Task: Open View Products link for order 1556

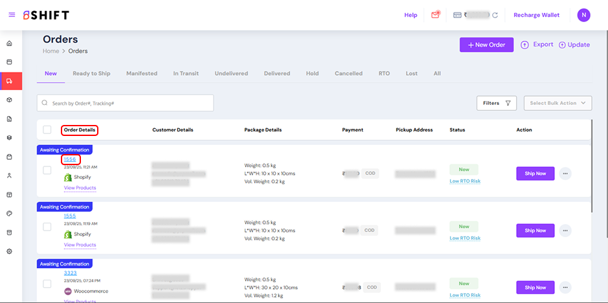Action: pyautogui.click(x=80, y=188)
